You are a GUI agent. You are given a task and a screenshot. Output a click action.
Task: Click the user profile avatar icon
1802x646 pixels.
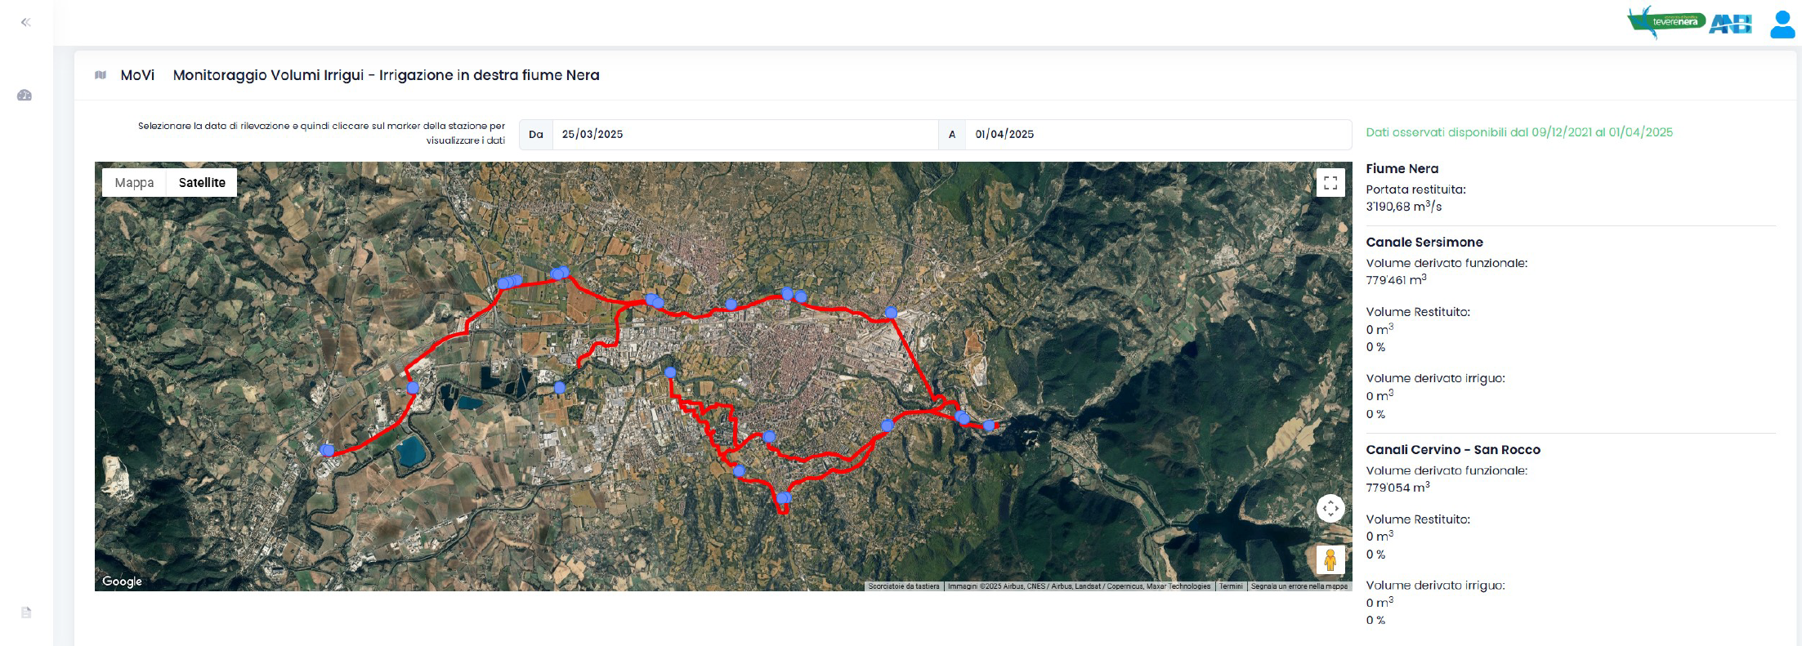tap(1782, 24)
